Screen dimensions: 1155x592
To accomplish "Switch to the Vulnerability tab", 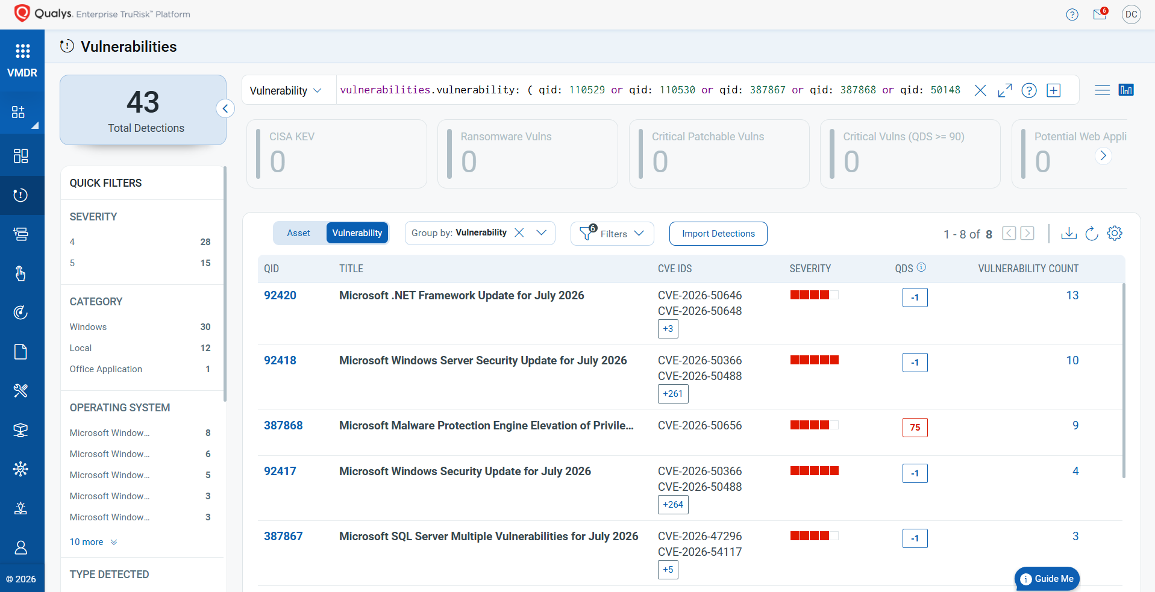I will [357, 233].
